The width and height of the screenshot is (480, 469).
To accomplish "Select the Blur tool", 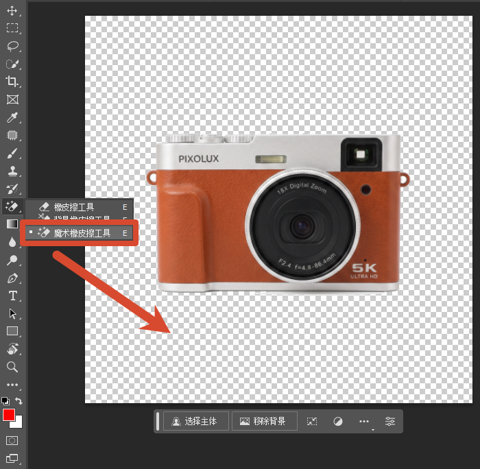I will pos(12,242).
